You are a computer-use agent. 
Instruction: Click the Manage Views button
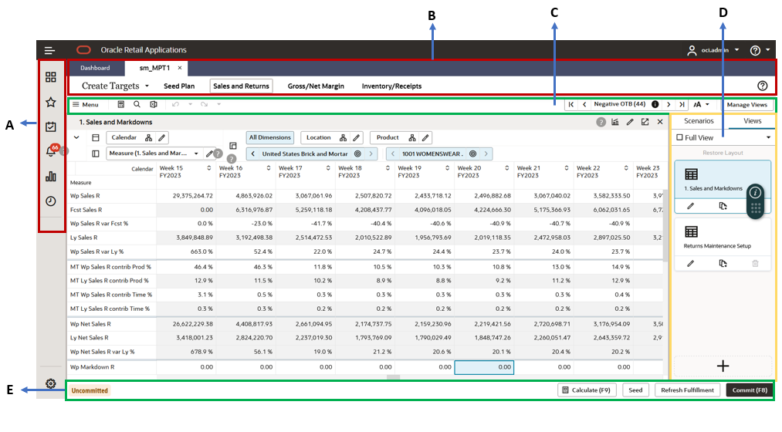[746, 105]
